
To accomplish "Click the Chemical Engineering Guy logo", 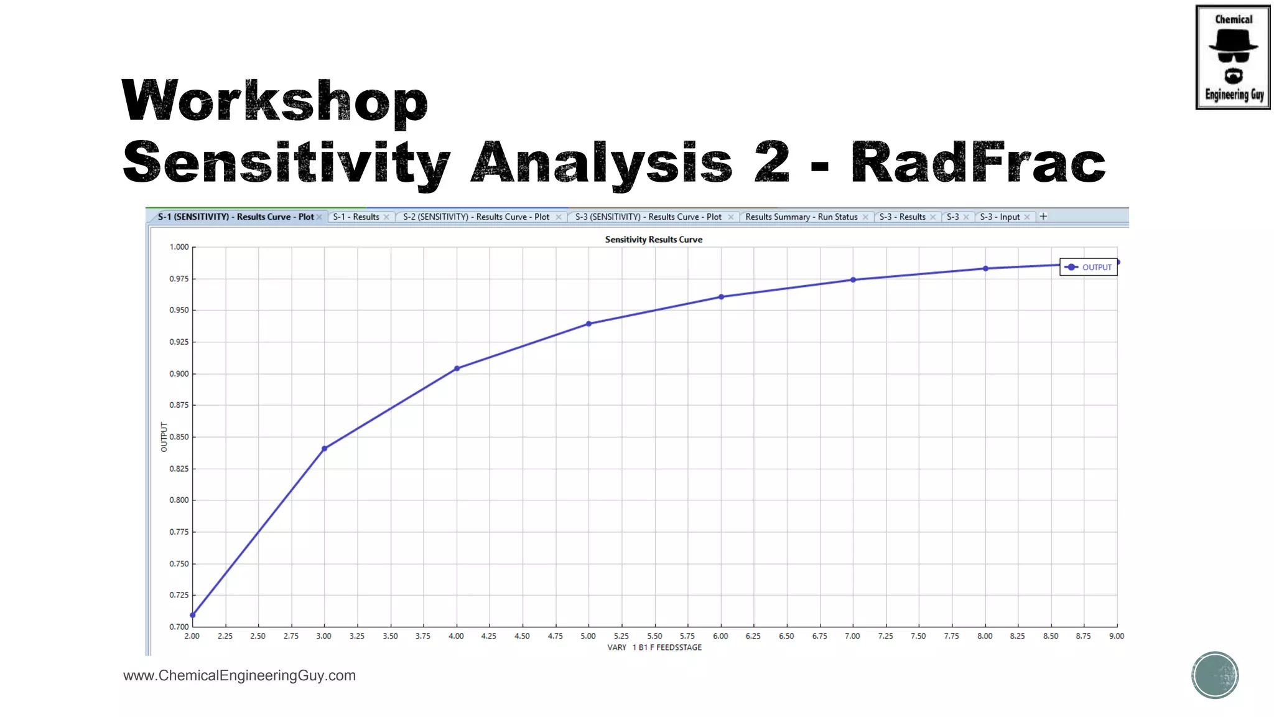I will coord(1232,57).
